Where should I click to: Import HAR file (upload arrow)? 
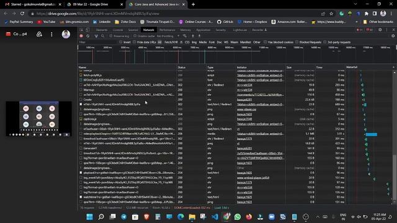coord(193,36)
